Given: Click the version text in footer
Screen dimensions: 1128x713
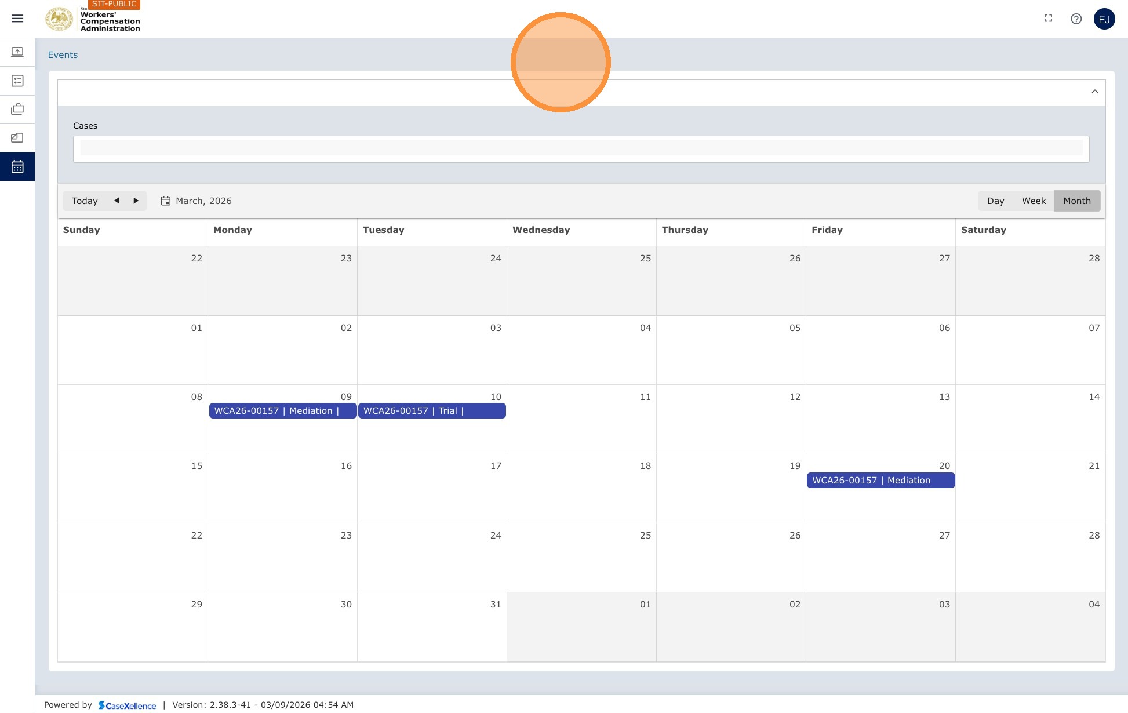Looking at the screenshot, I should click(263, 705).
